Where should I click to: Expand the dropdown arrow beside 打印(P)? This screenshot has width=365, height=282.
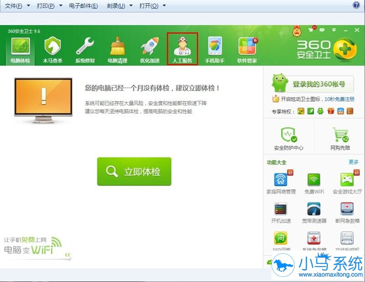(61, 5)
